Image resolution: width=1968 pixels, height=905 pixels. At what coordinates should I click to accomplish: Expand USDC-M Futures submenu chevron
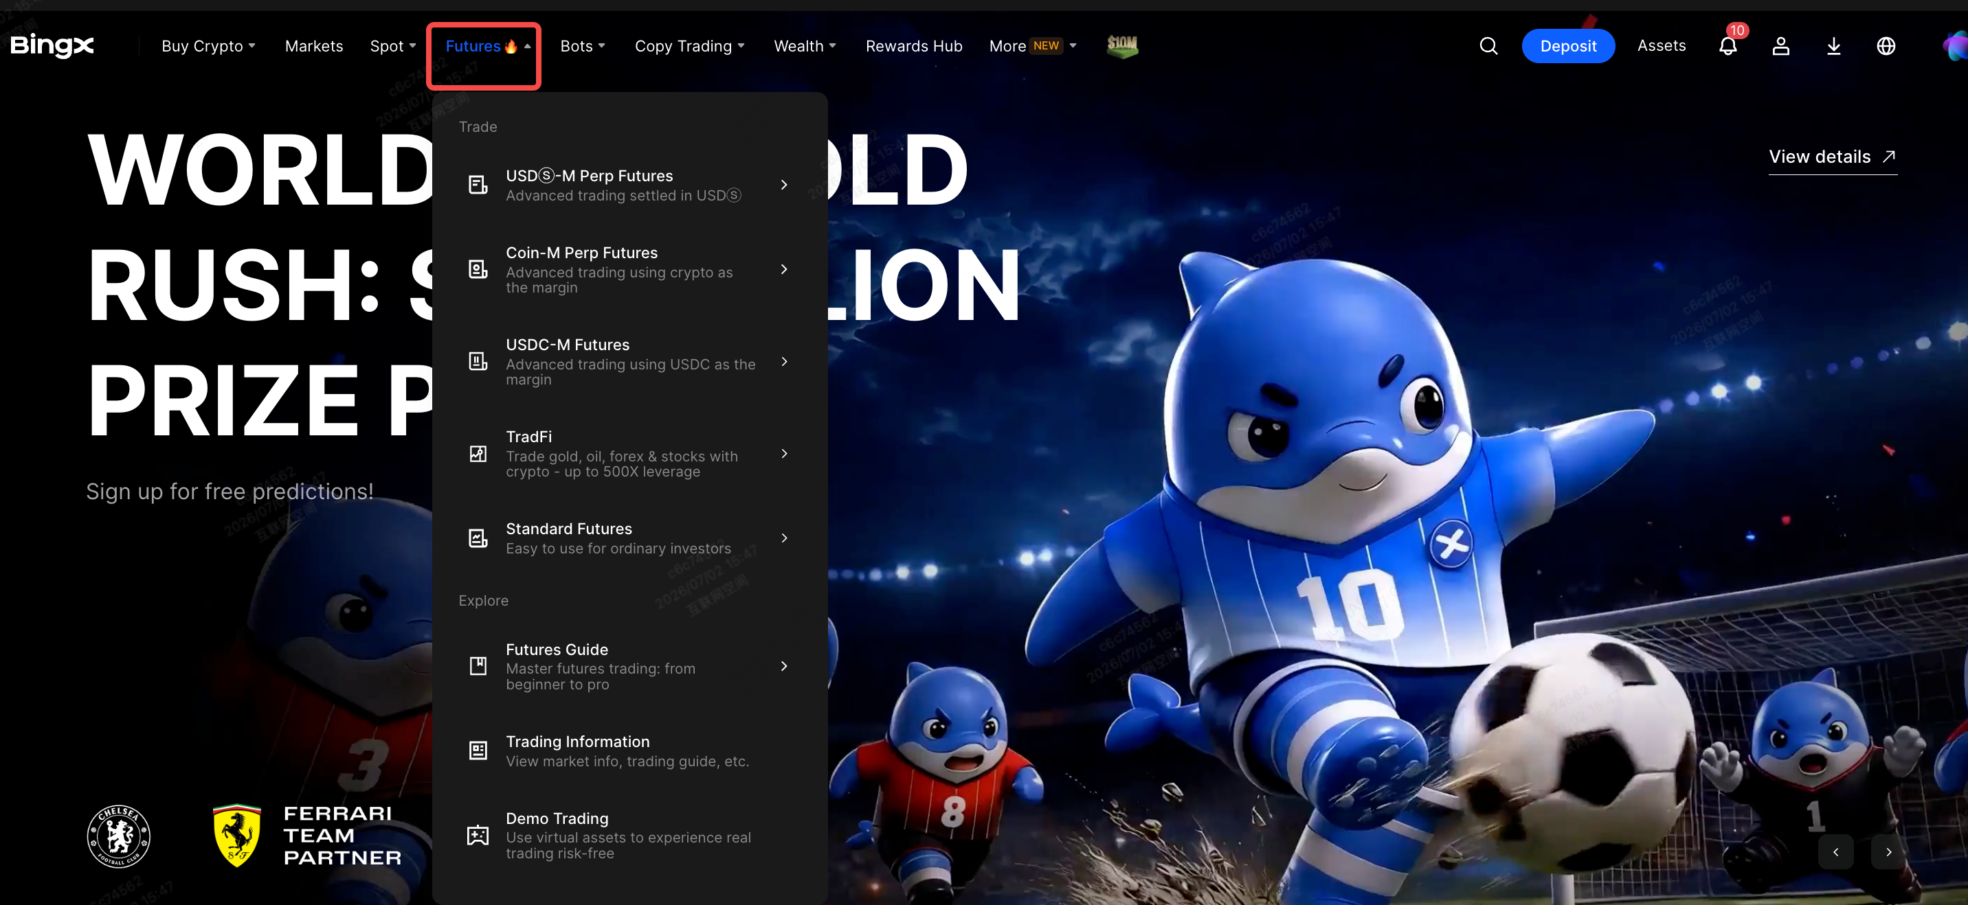coord(784,361)
